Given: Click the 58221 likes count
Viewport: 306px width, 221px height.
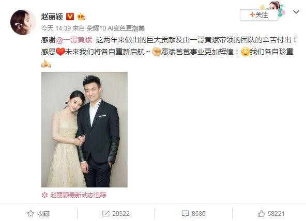Looking at the screenshot, I should (276, 214).
